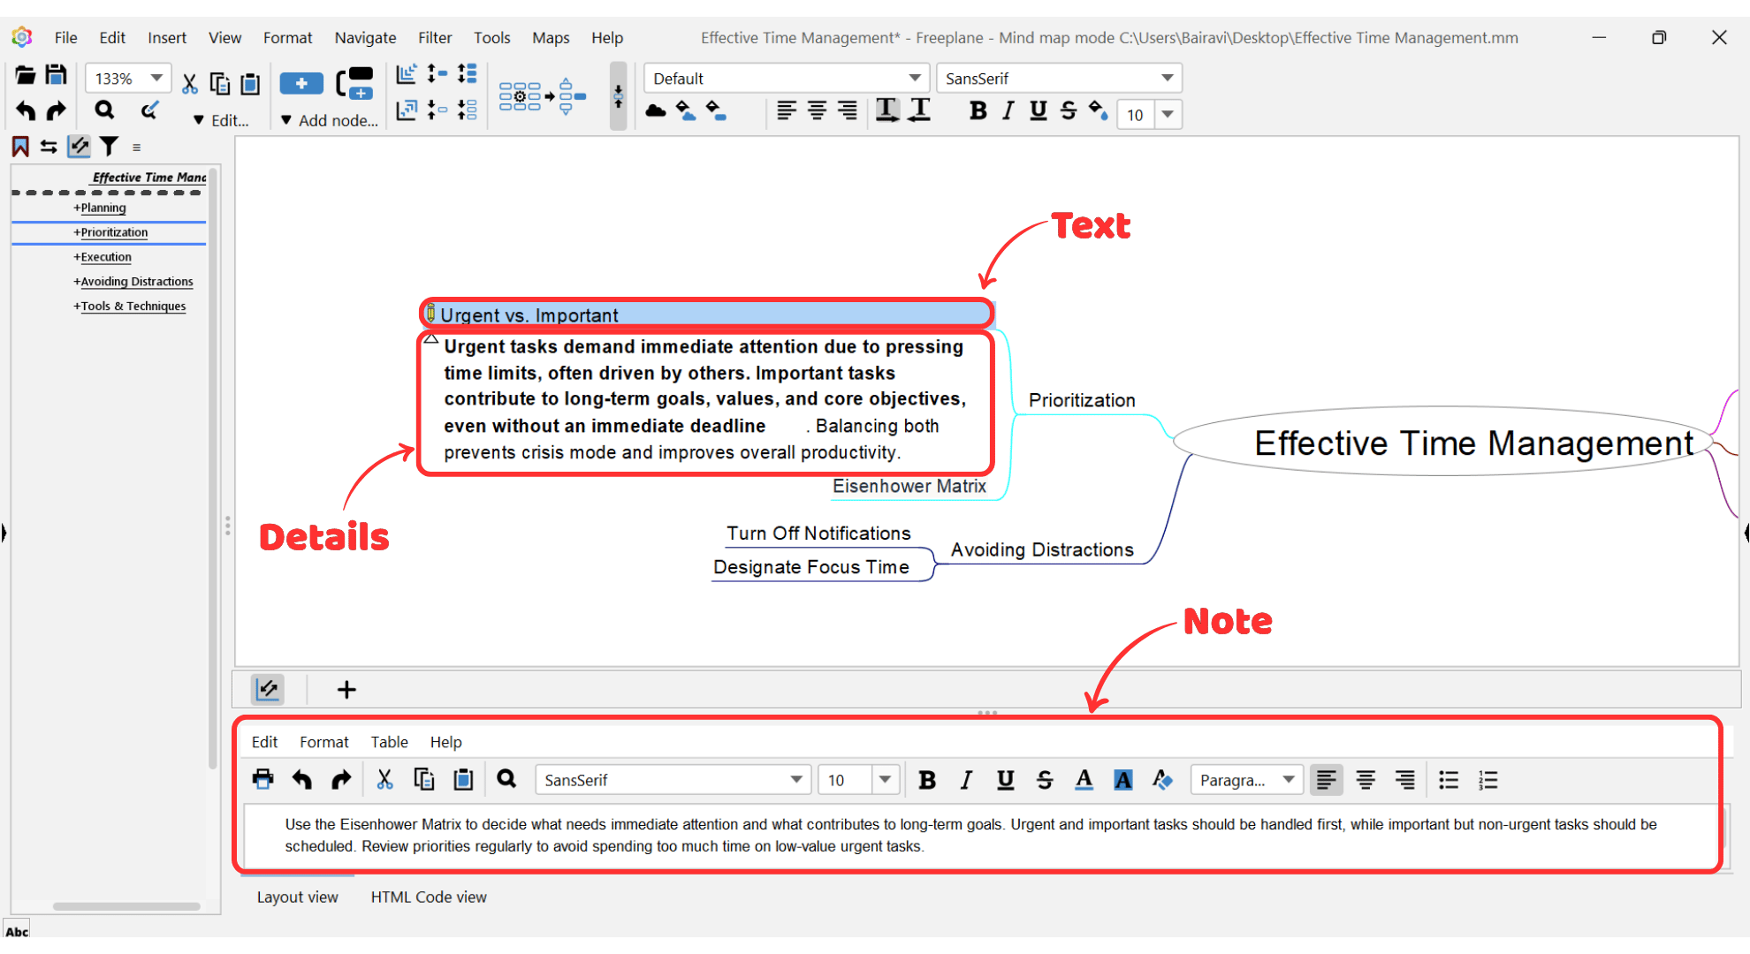Print the note with the printer icon
This screenshot has height=954, width=1750.
point(262,780)
